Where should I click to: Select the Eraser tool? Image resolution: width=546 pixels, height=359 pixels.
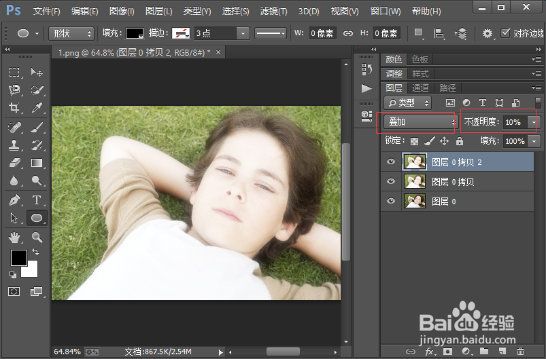(x=14, y=163)
